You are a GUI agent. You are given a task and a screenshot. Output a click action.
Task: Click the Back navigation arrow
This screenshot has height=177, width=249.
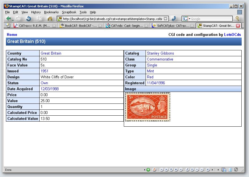tap(8, 19)
